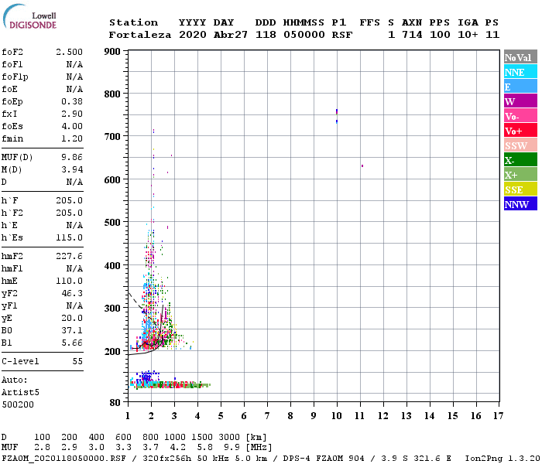Viewport: 542px width, 464px height.
Task: Click the 714 AXN value in header
Action: point(412,35)
